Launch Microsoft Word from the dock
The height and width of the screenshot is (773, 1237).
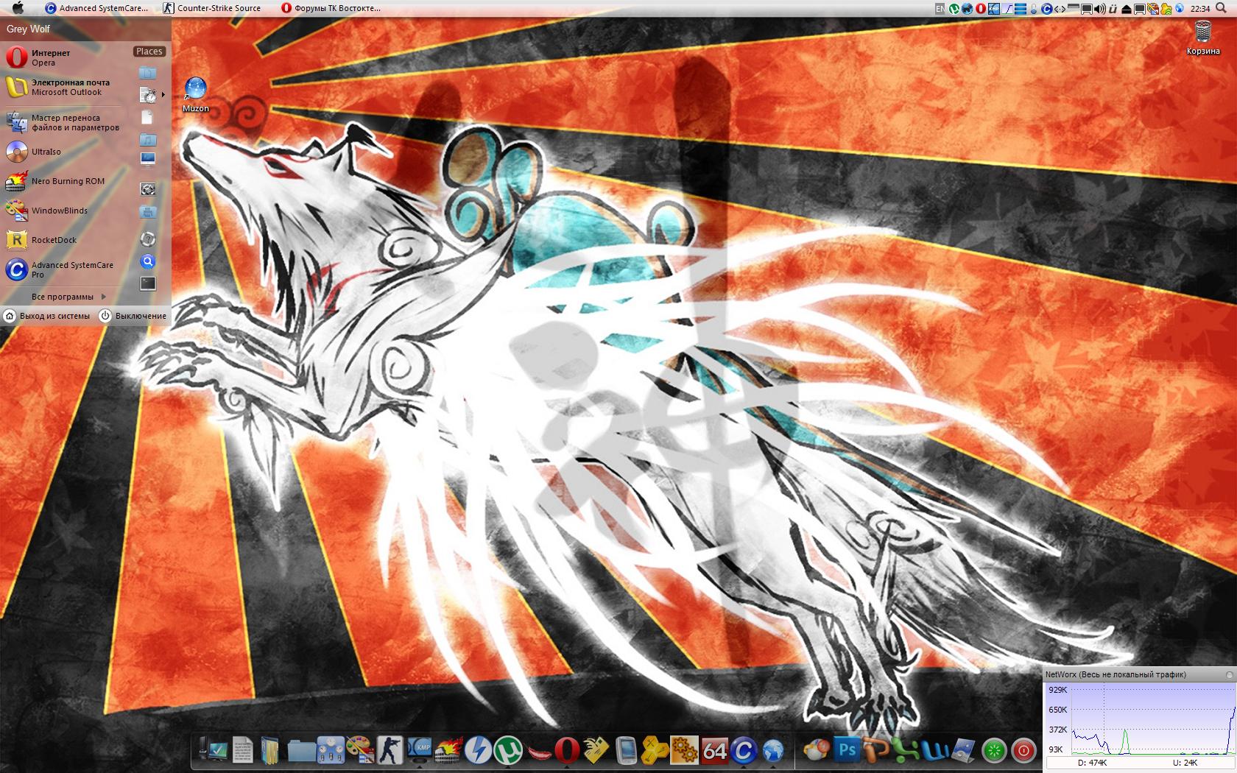(x=935, y=750)
